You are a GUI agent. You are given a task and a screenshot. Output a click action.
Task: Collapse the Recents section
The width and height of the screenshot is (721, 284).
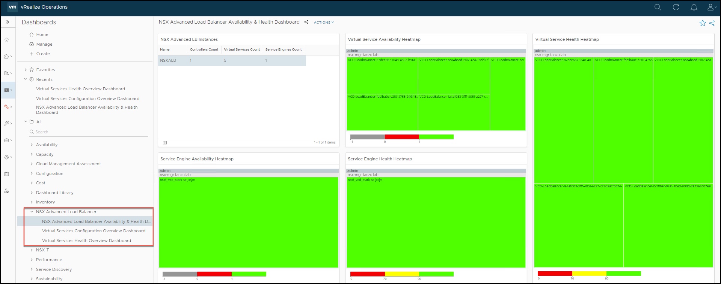(26, 79)
